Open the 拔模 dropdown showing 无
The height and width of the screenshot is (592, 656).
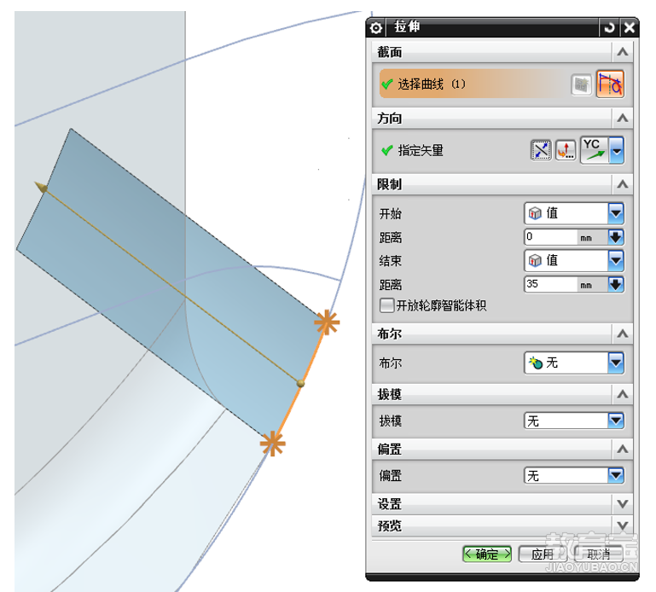point(574,421)
